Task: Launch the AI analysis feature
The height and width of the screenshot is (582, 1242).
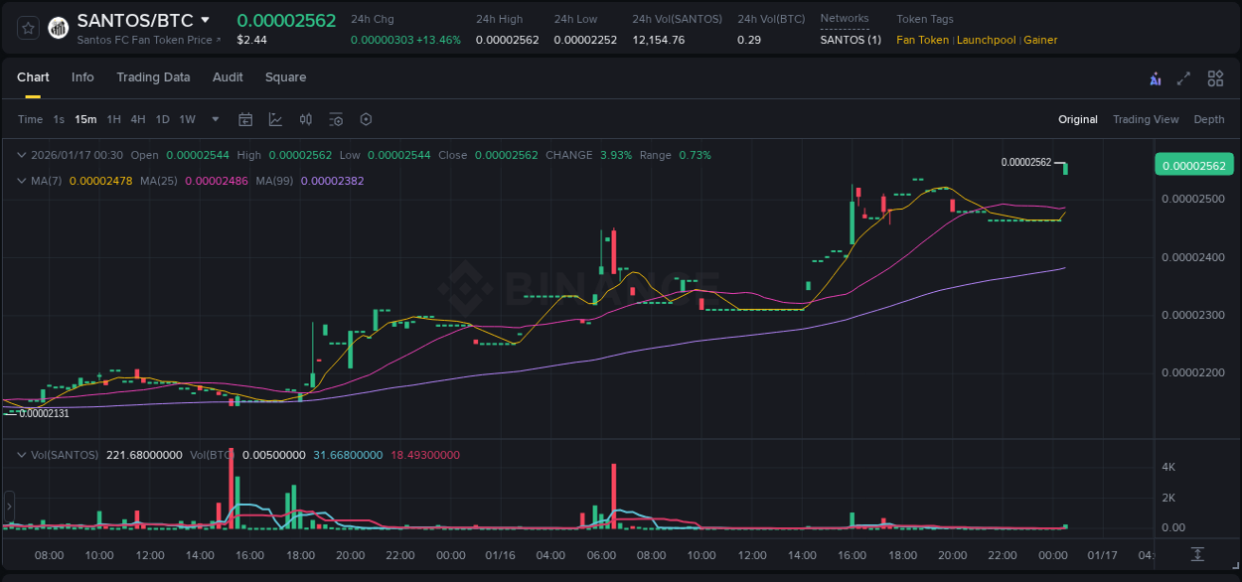Action: click(1156, 77)
